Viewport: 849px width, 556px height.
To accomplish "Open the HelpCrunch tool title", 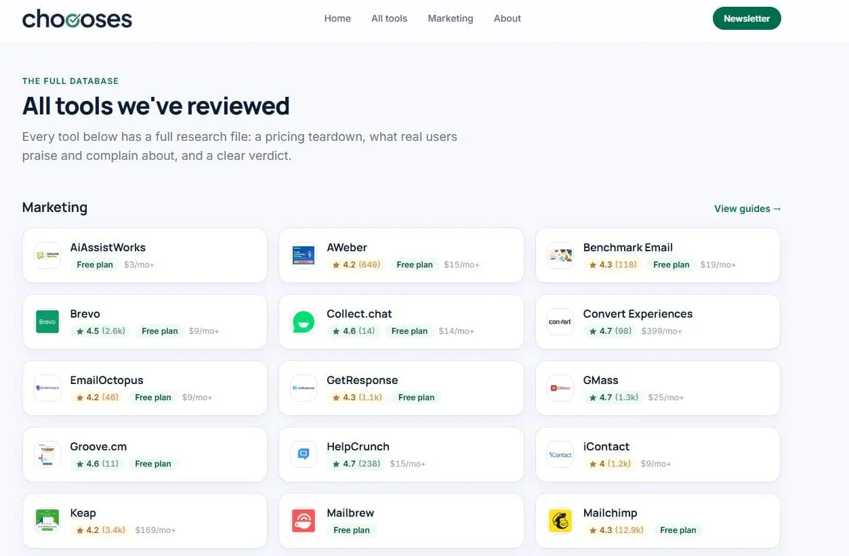I will [x=358, y=446].
